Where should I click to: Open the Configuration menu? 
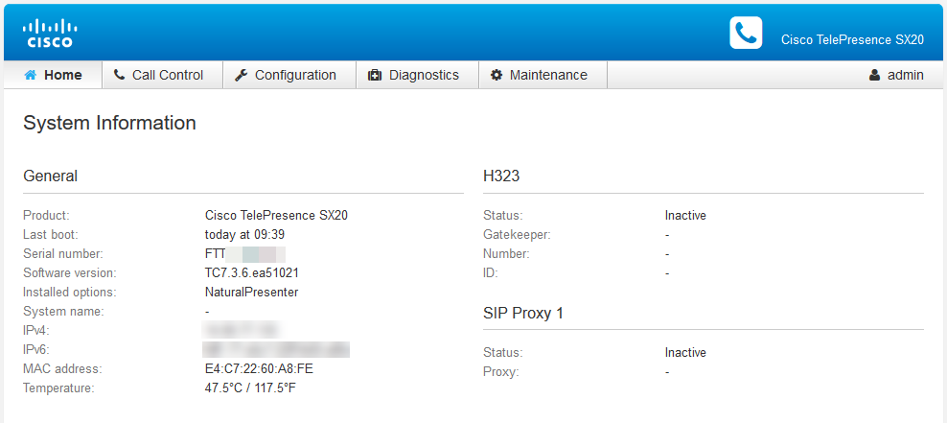click(x=289, y=75)
